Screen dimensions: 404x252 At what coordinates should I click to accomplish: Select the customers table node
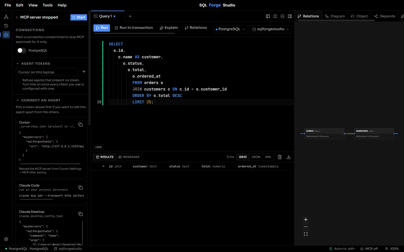click(x=374, y=134)
